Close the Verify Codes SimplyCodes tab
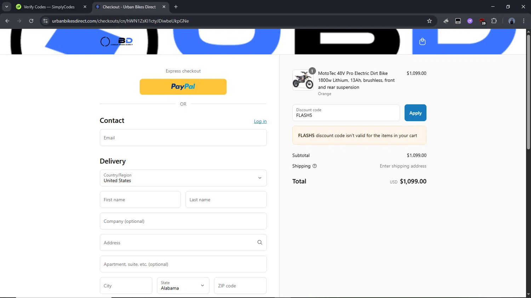The height and width of the screenshot is (298, 531). pyautogui.click(x=85, y=7)
